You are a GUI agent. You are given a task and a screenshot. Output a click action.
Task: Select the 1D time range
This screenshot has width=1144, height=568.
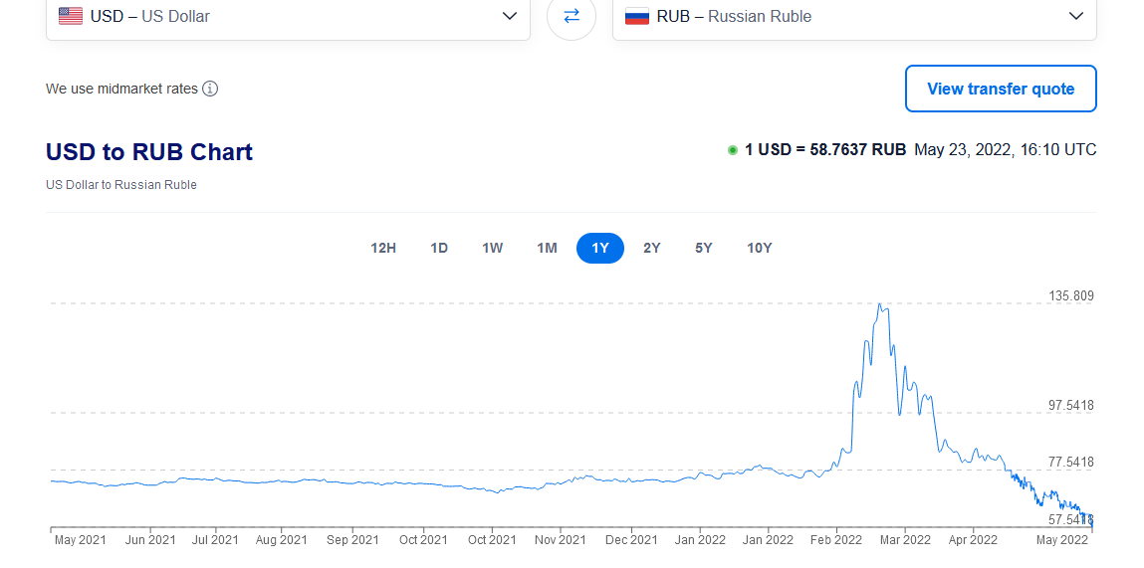point(439,248)
